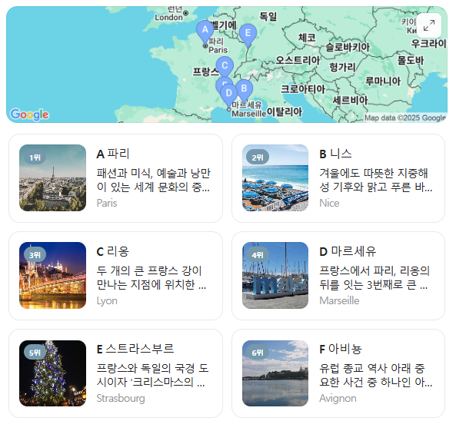This screenshot has width=456, height=421.
Task: Select the '오스트리아' label on the map
Action: (x=298, y=60)
